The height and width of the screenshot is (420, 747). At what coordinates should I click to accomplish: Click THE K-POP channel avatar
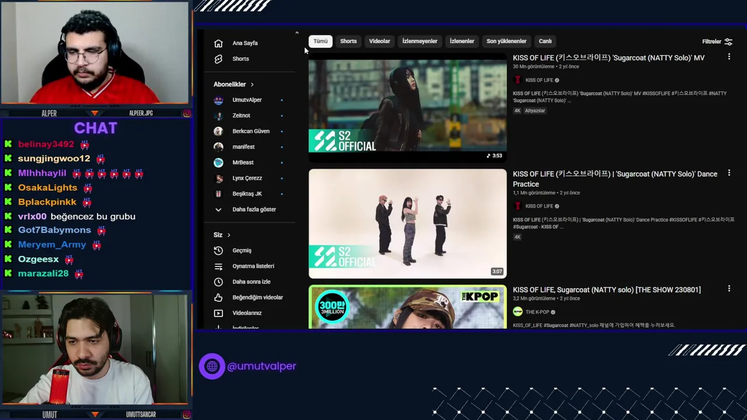point(517,312)
